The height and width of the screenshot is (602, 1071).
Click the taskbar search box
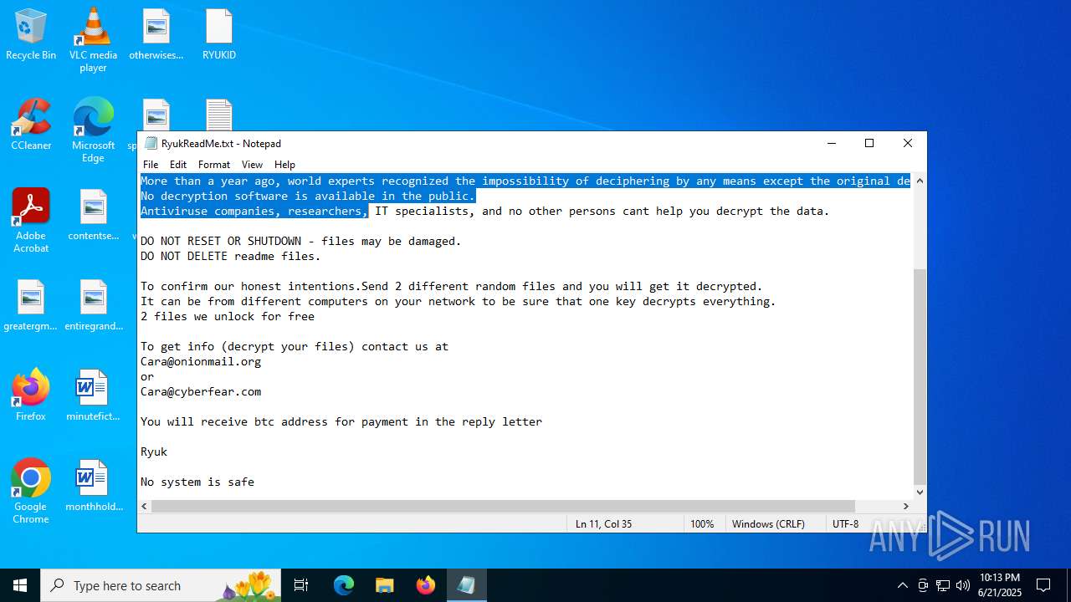coord(161,585)
